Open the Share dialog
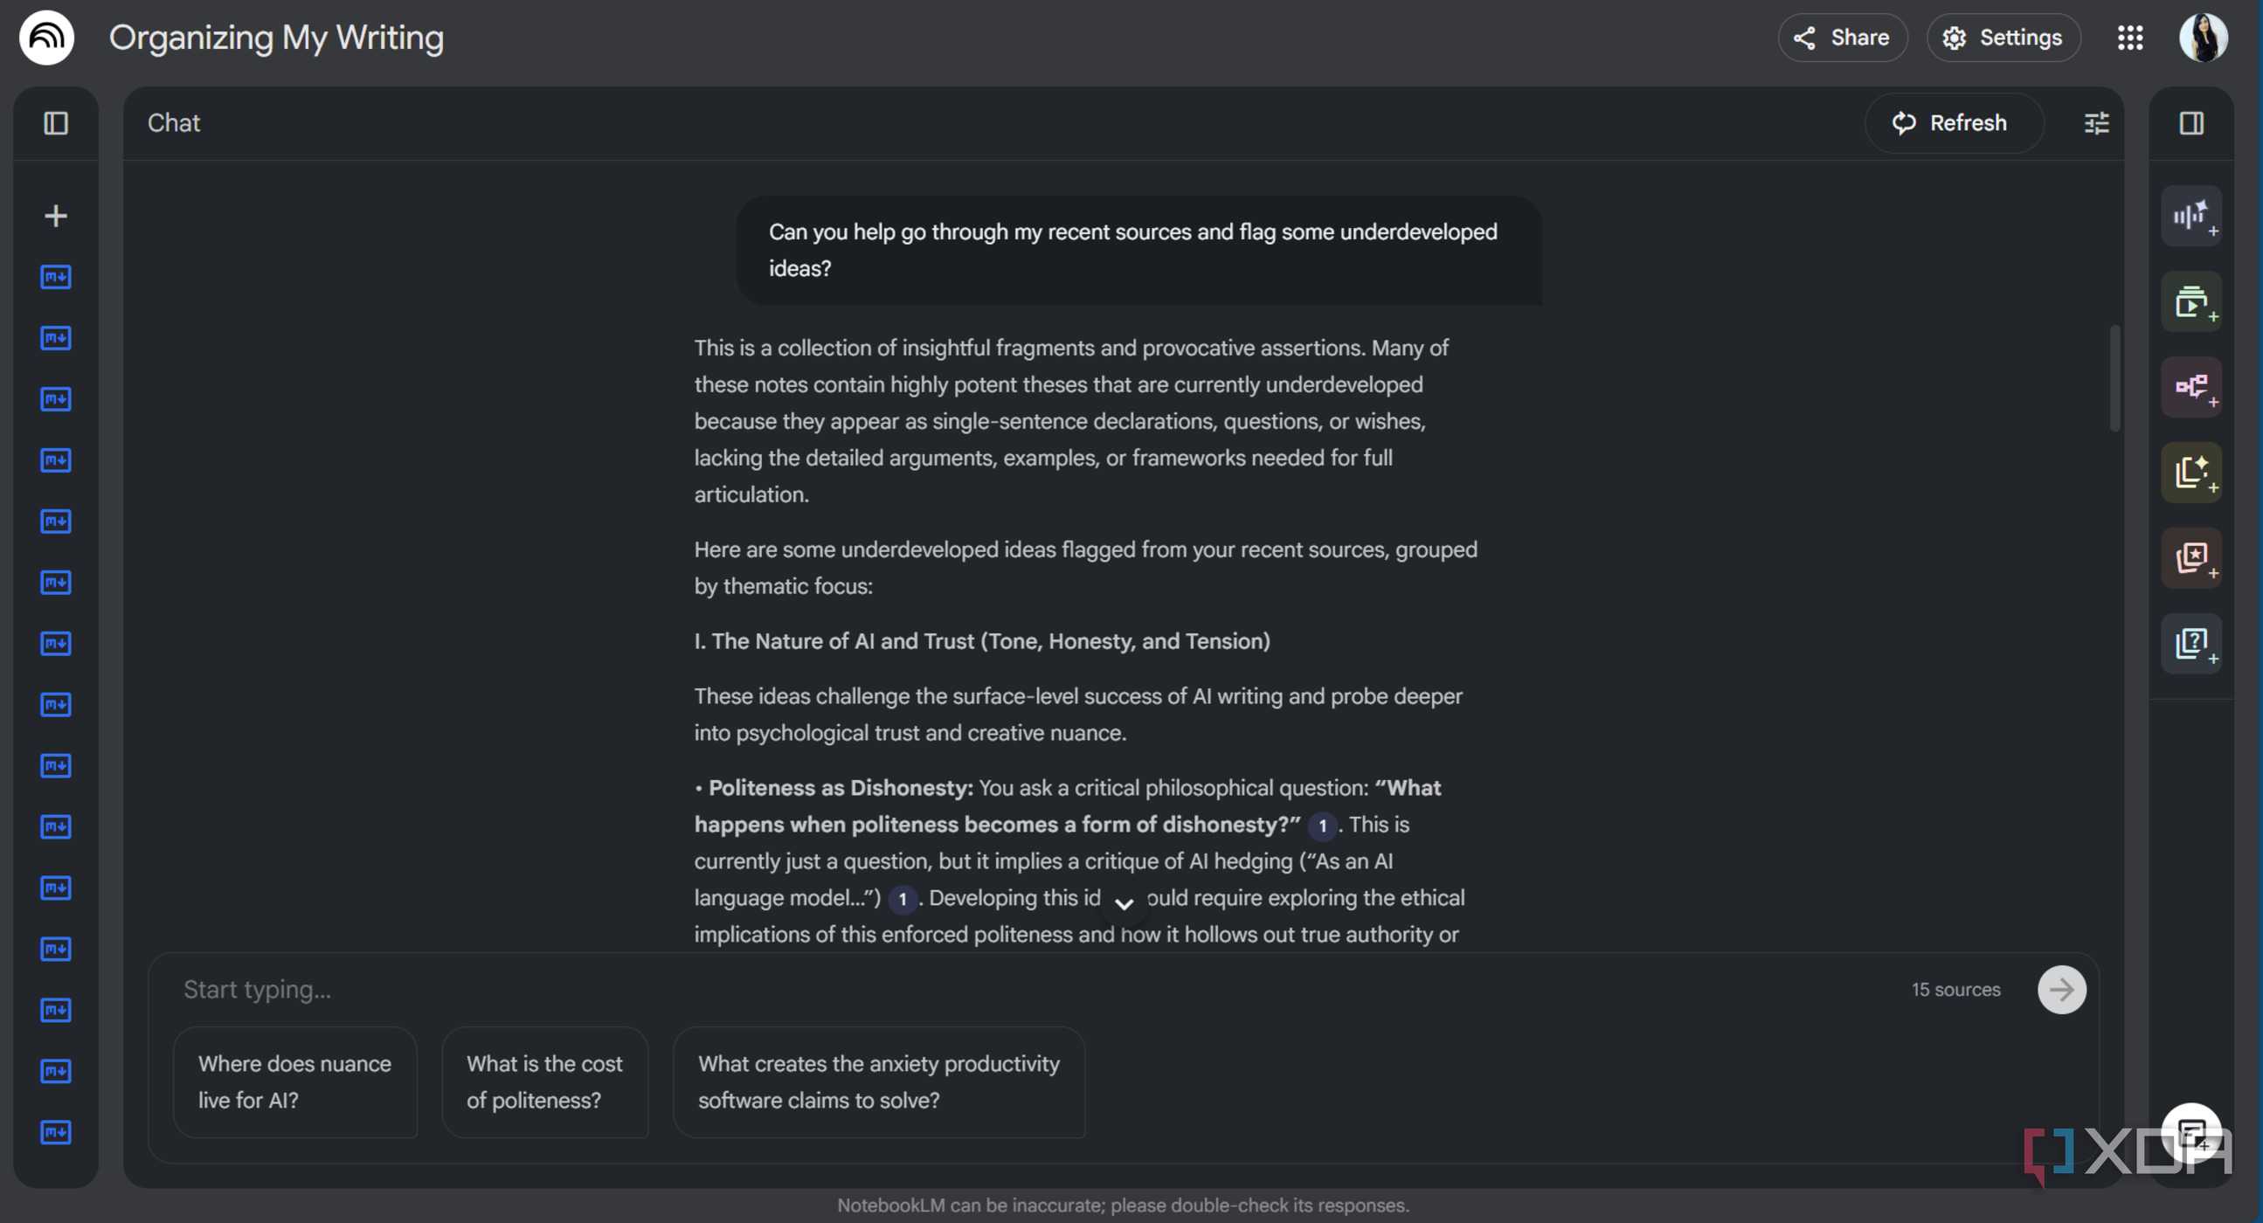 tap(1842, 38)
